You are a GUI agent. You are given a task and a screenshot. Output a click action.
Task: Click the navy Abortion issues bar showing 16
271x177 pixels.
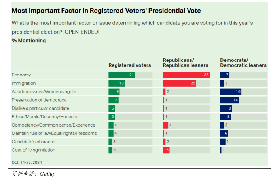(x=230, y=91)
